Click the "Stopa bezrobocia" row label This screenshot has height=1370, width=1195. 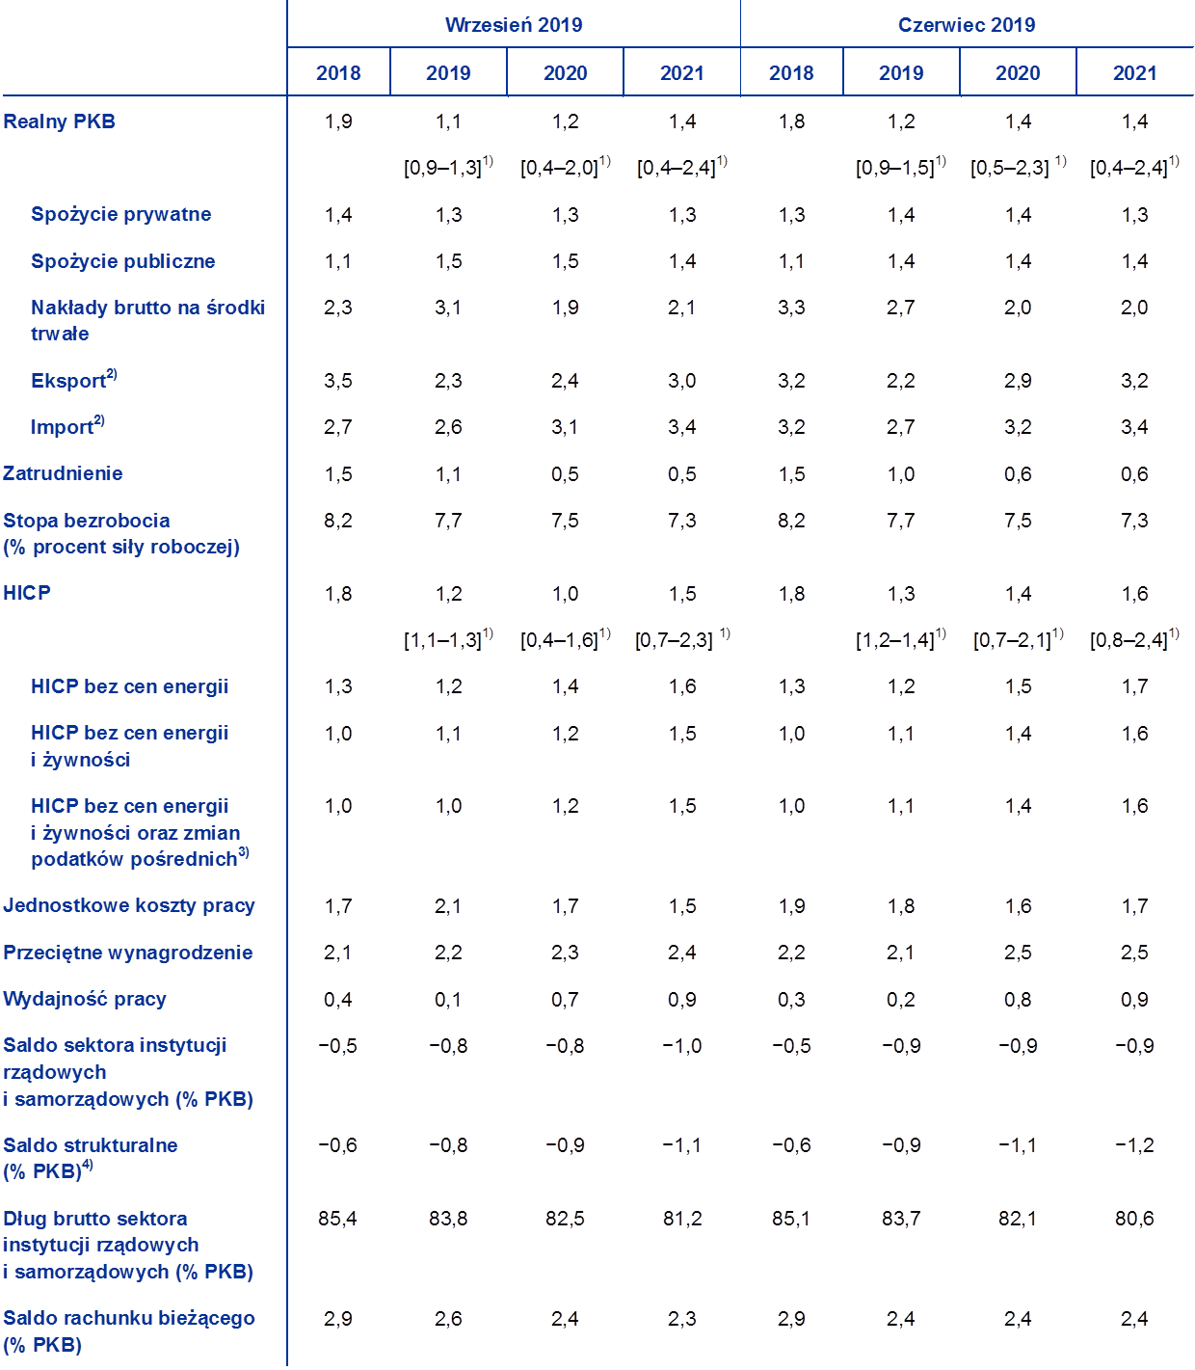click(87, 521)
